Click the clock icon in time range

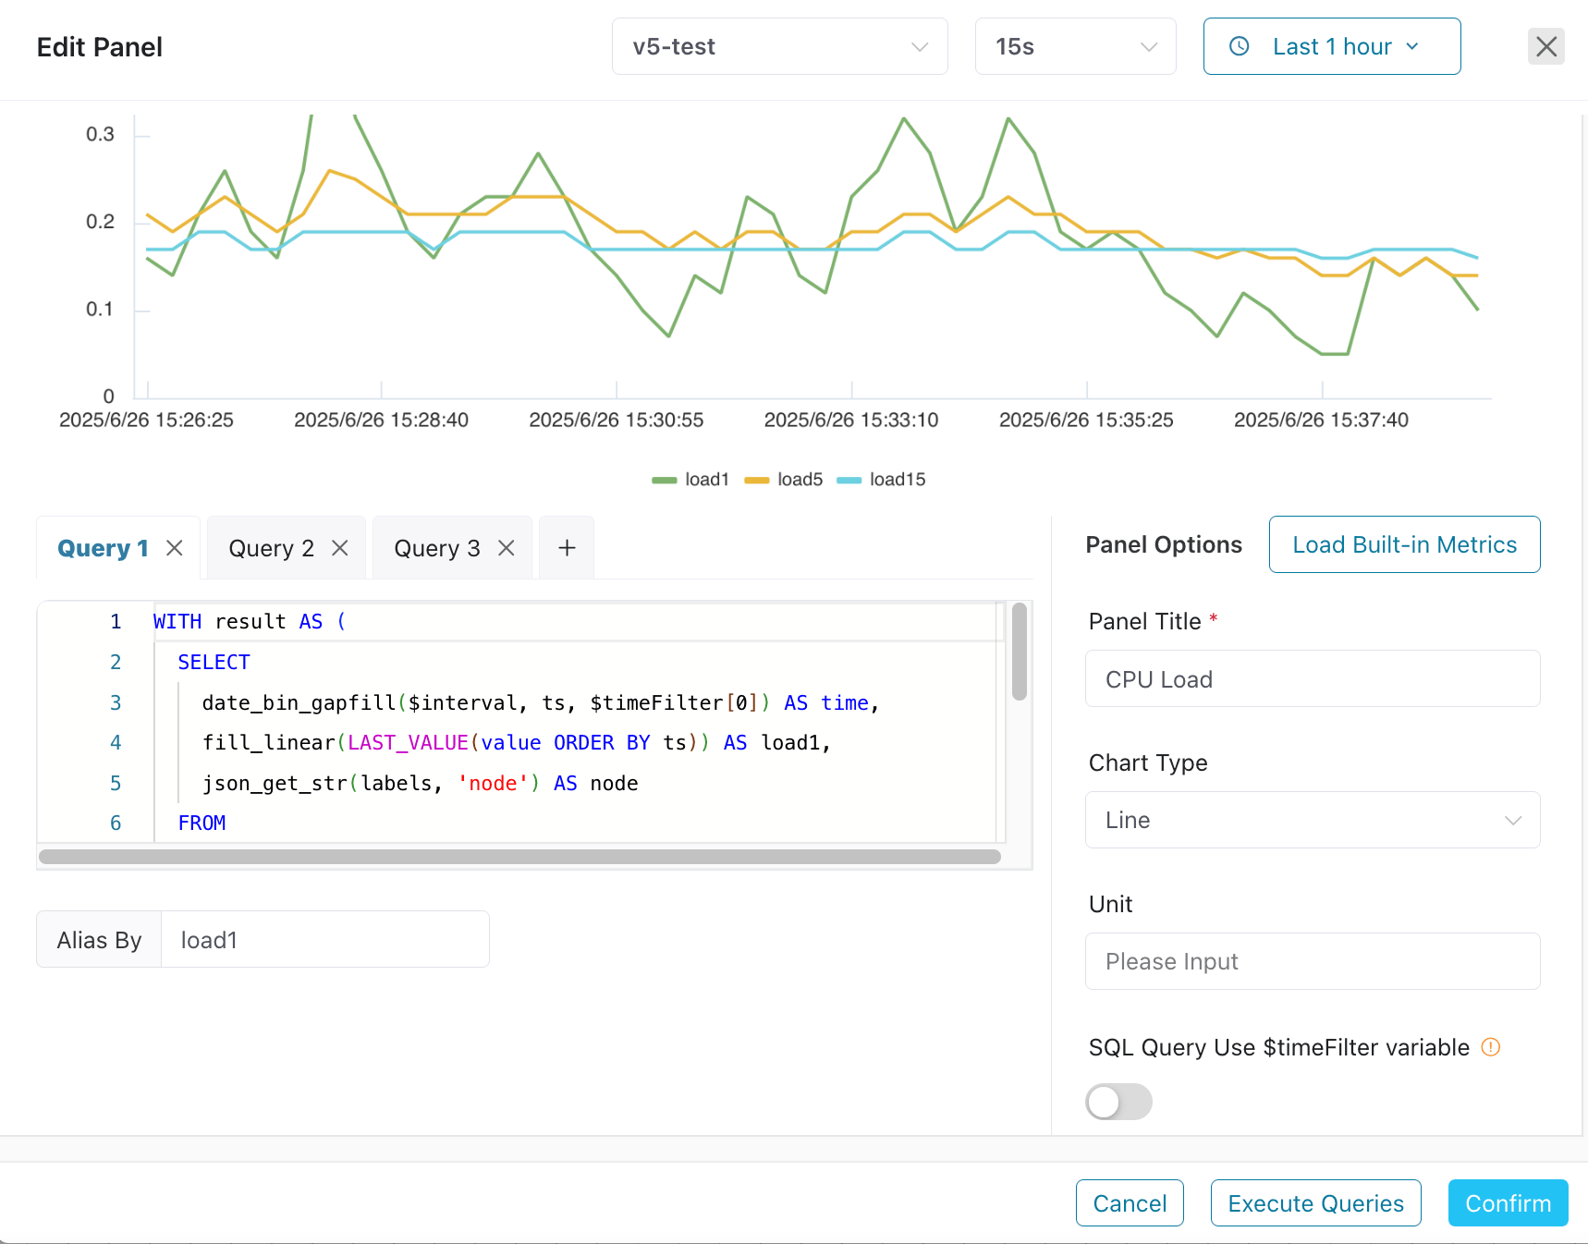click(x=1240, y=46)
